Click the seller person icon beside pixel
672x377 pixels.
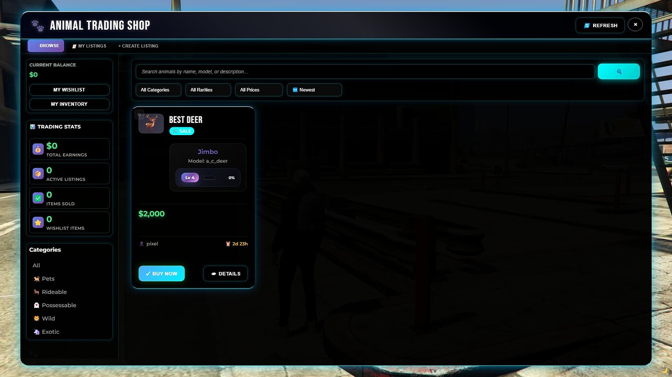pos(142,244)
